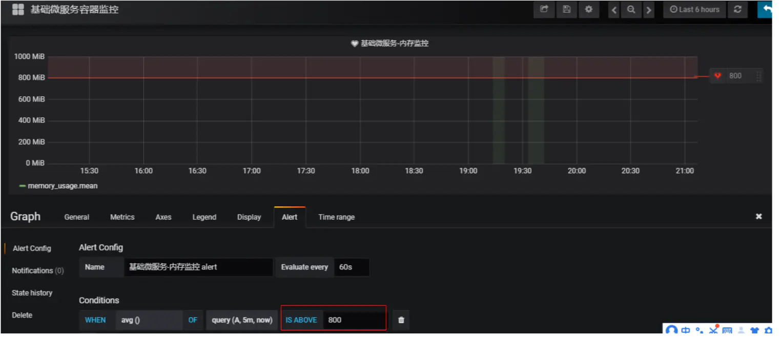The image size is (780, 337).
Task: Open the Last 6 hours time picker
Action: (x=694, y=10)
